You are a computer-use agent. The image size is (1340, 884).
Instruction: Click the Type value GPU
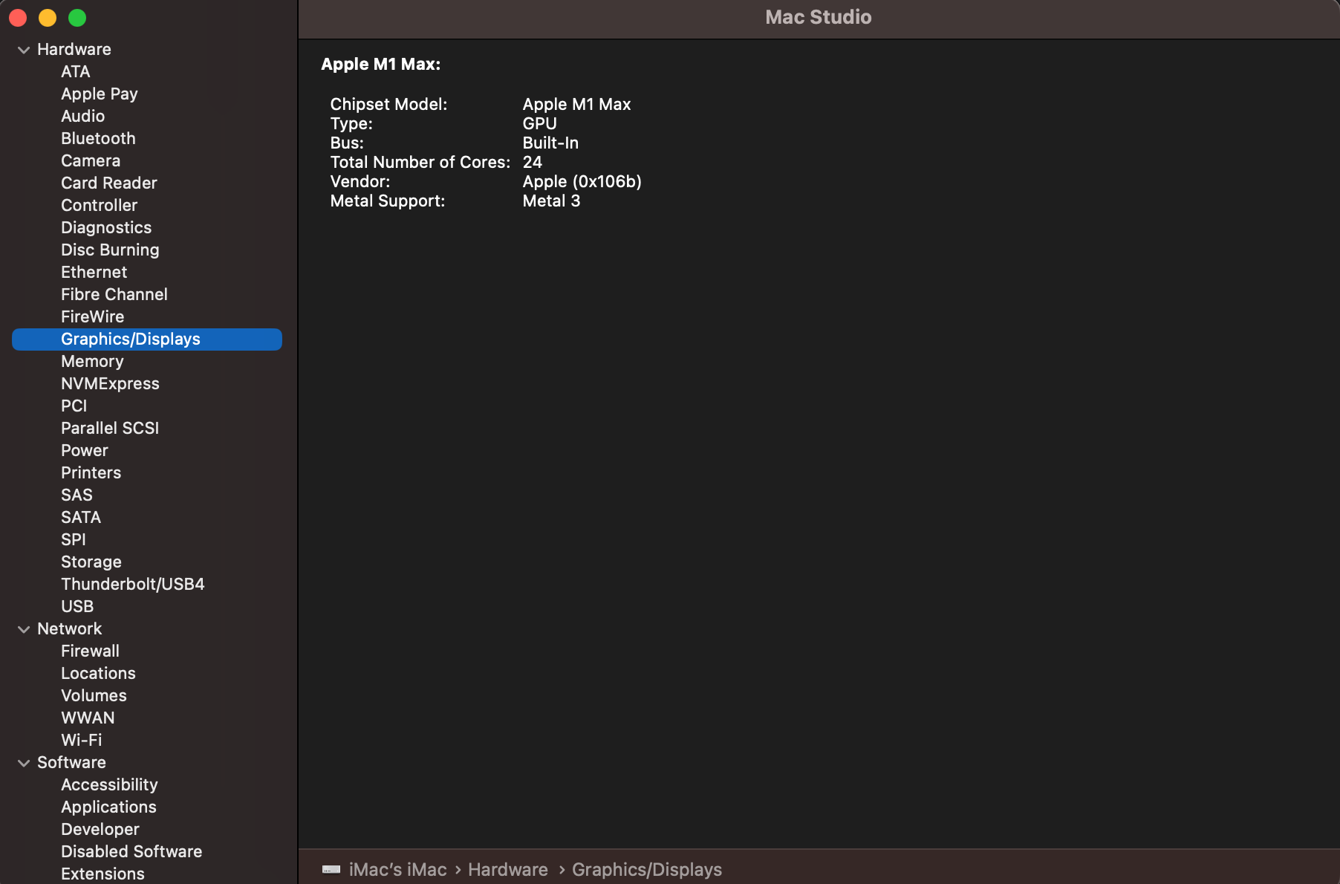(x=540, y=124)
